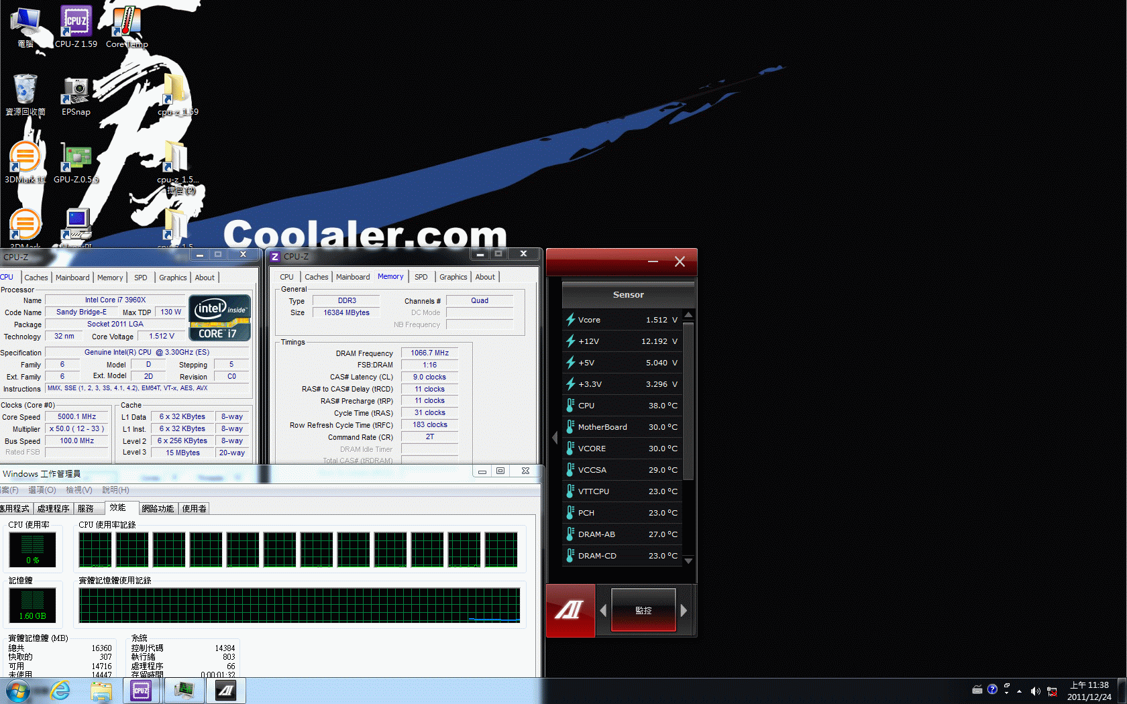The height and width of the screenshot is (704, 1127).
Task: Click the Intel Core i7 logo
Action: point(220,318)
